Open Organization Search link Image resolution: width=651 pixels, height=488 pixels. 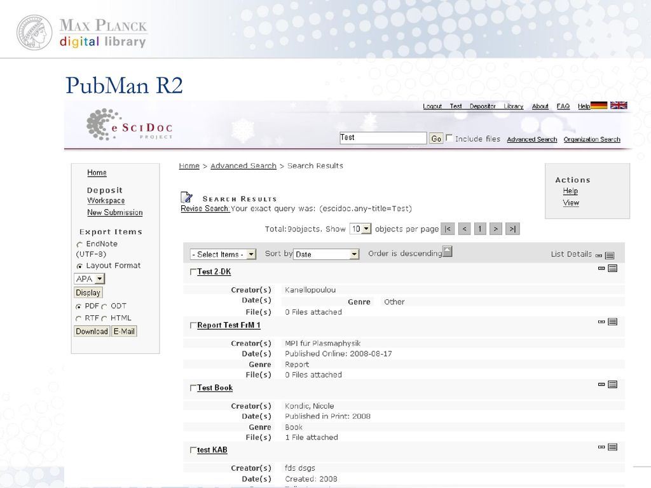pos(592,139)
